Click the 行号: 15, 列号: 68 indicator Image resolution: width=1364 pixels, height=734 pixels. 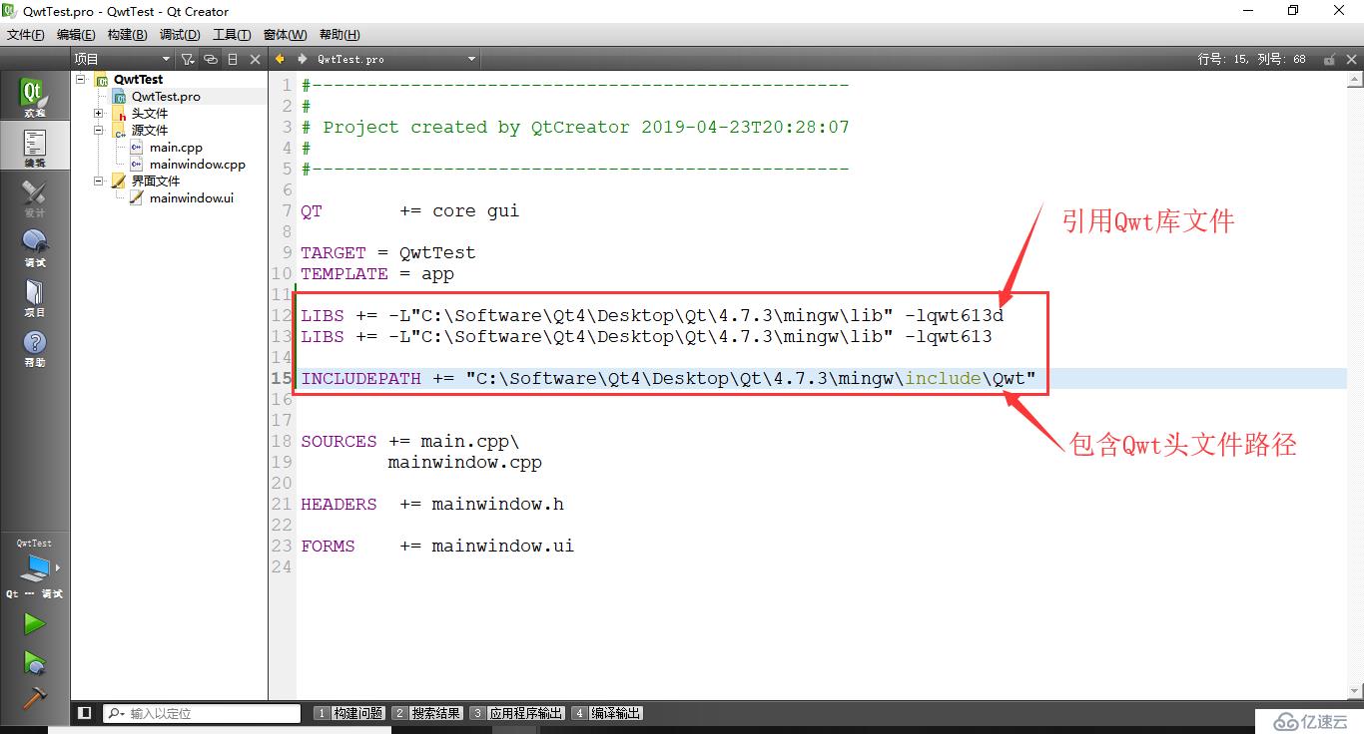tap(1251, 59)
